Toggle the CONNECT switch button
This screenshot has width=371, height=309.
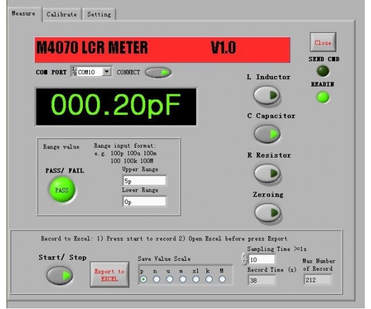click(x=158, y=72)
